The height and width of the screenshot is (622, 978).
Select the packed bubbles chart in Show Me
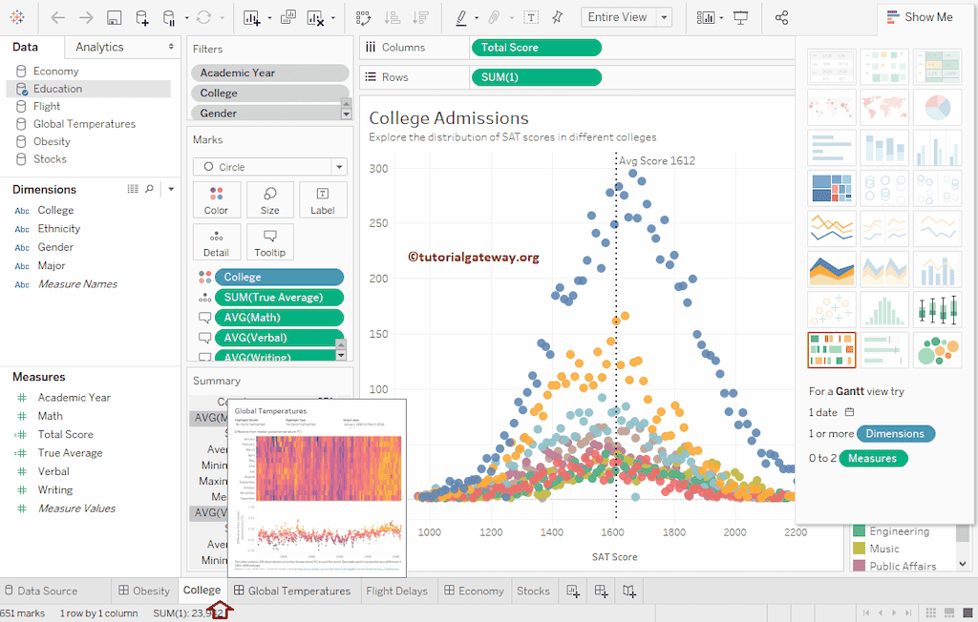937,350
